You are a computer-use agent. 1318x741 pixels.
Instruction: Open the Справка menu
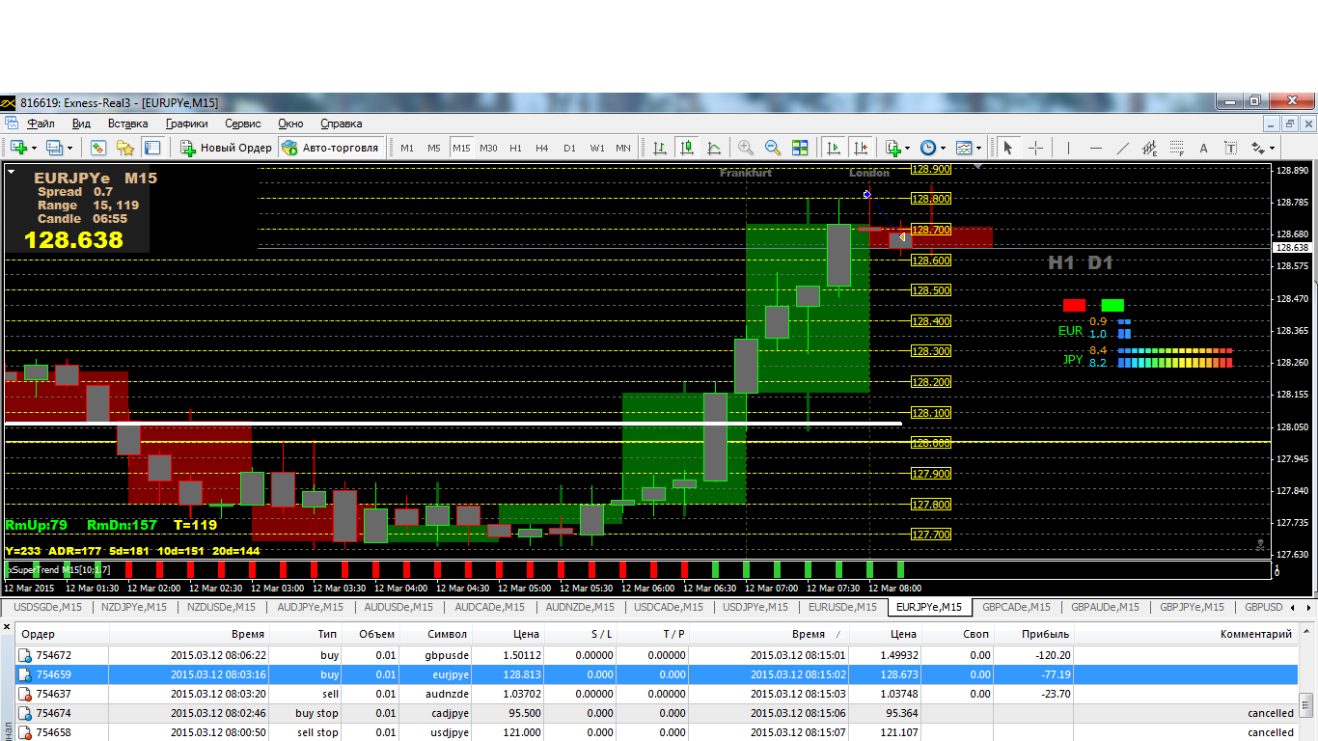pos(341,123)
